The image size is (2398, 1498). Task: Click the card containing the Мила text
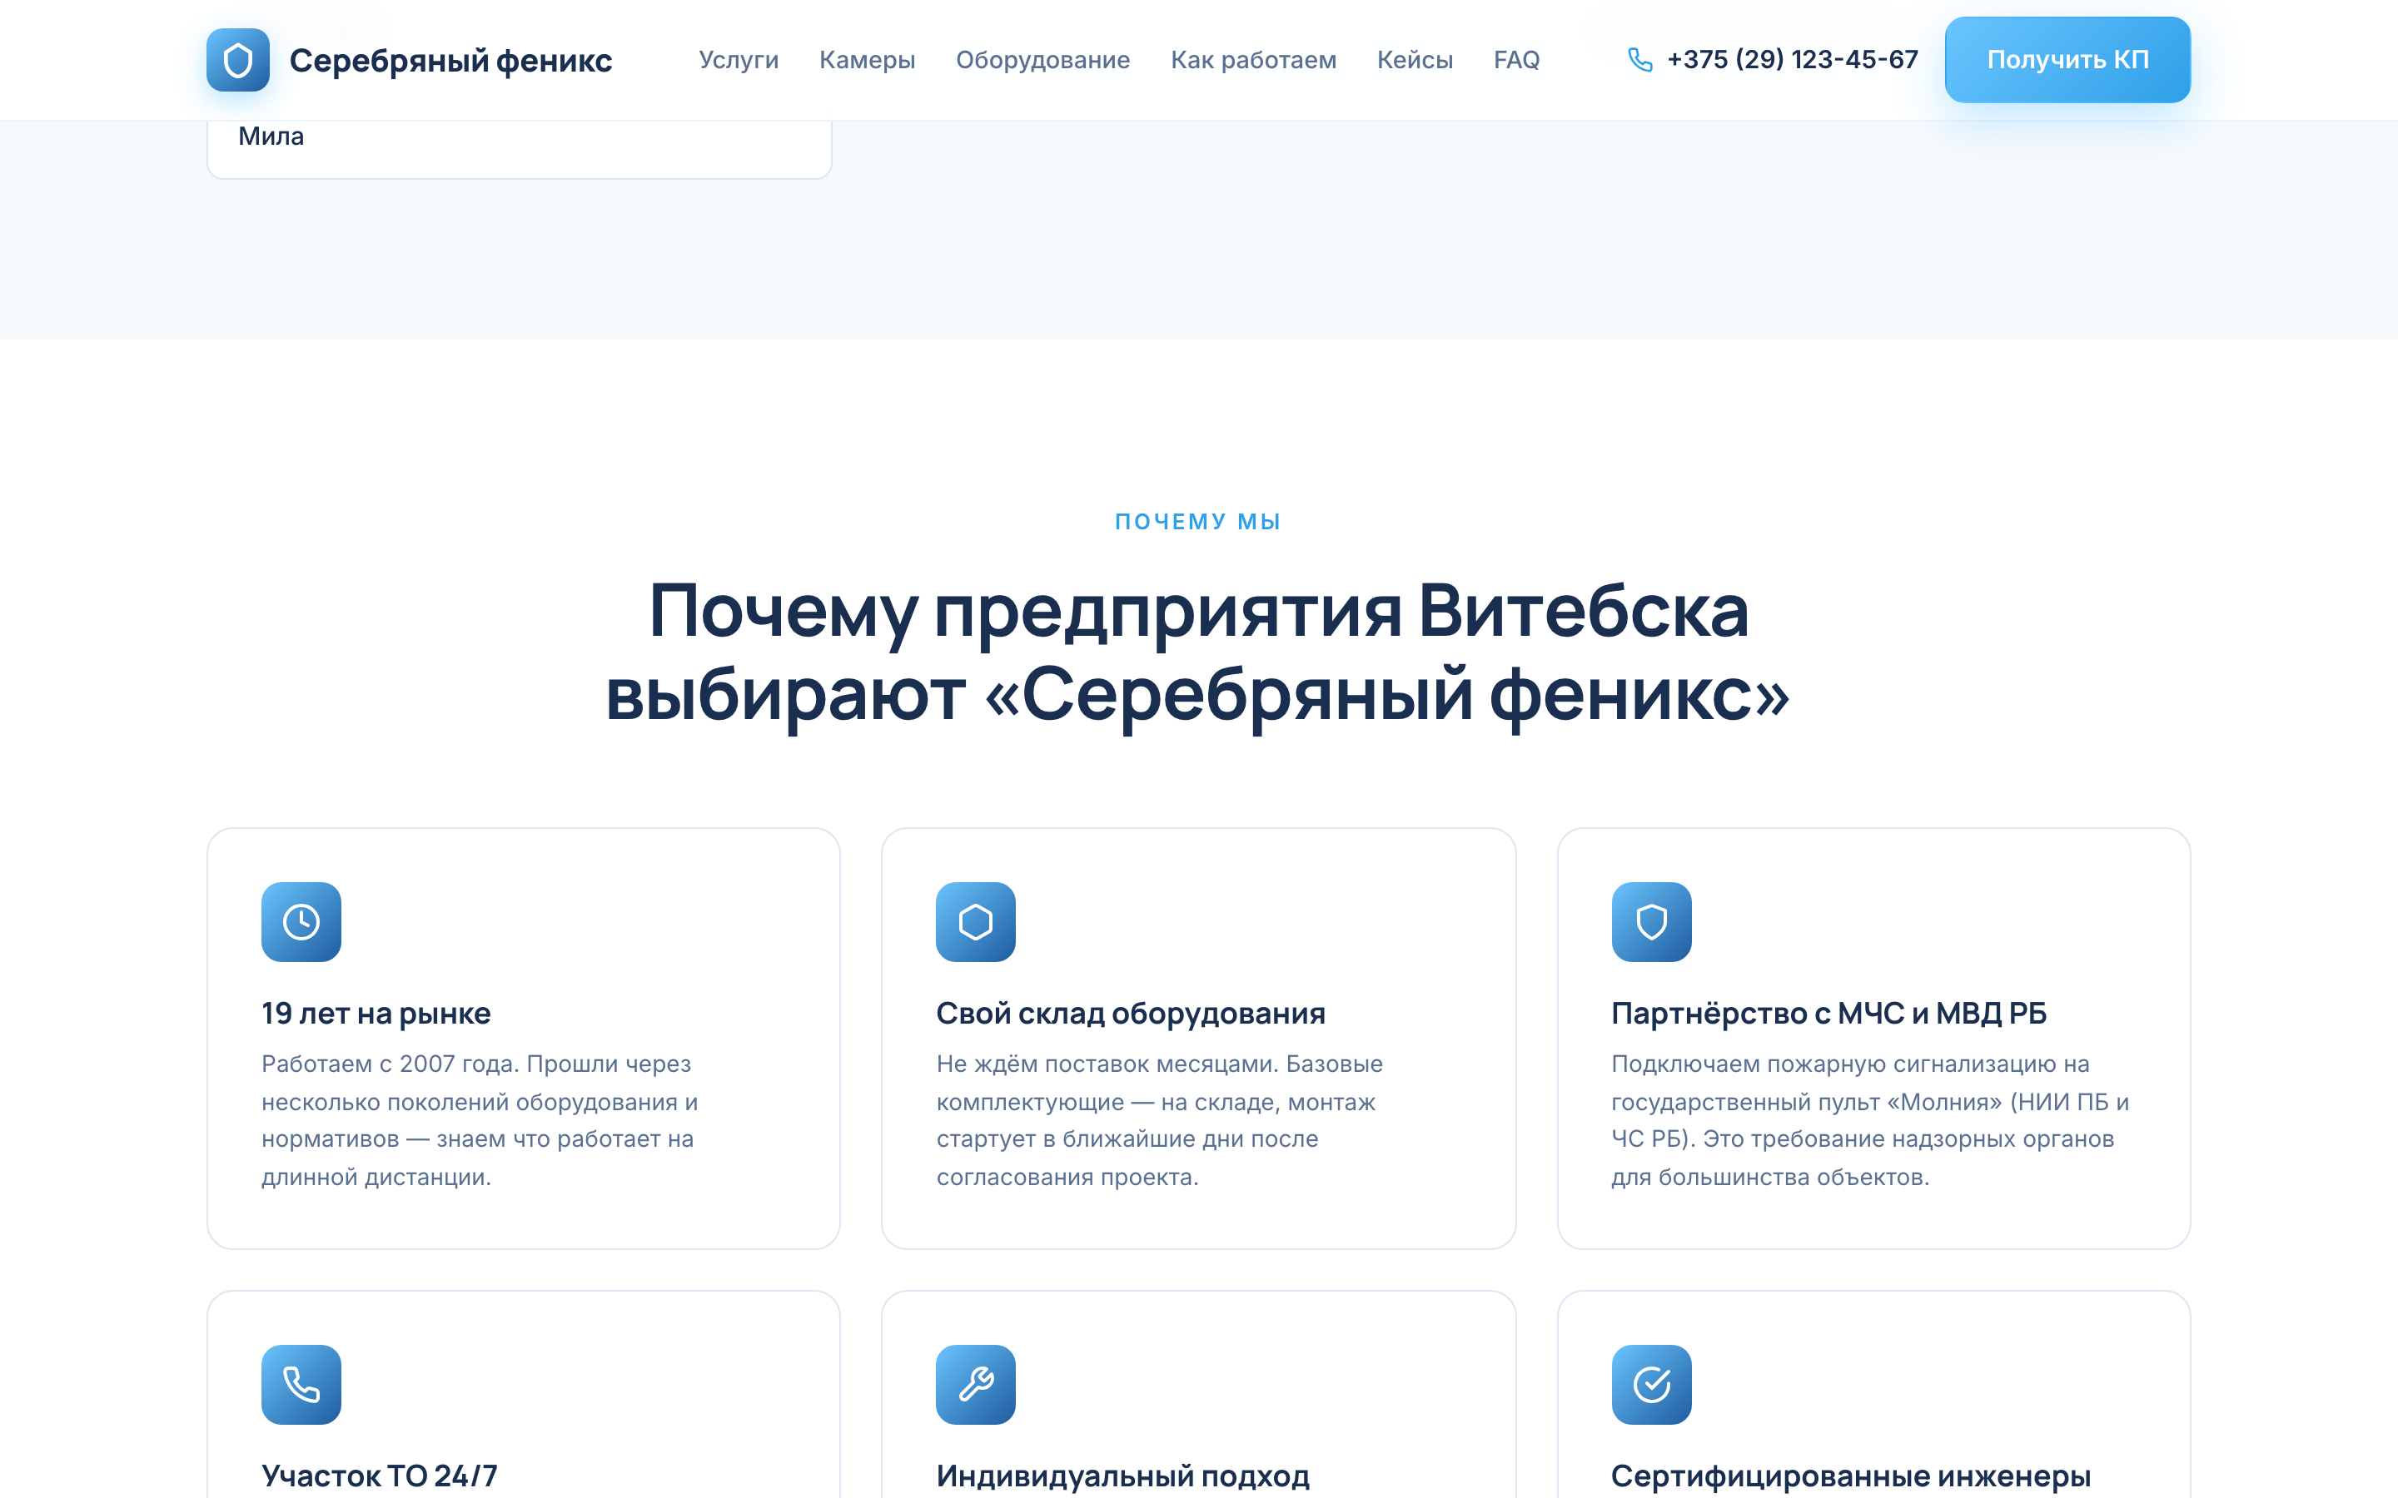tap(520, 149)
